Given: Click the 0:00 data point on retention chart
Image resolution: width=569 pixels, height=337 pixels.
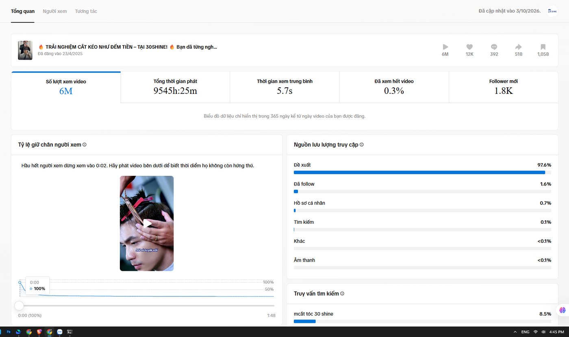Looking at the screenshot, I should pyautogui.click(x=20, y=282).
